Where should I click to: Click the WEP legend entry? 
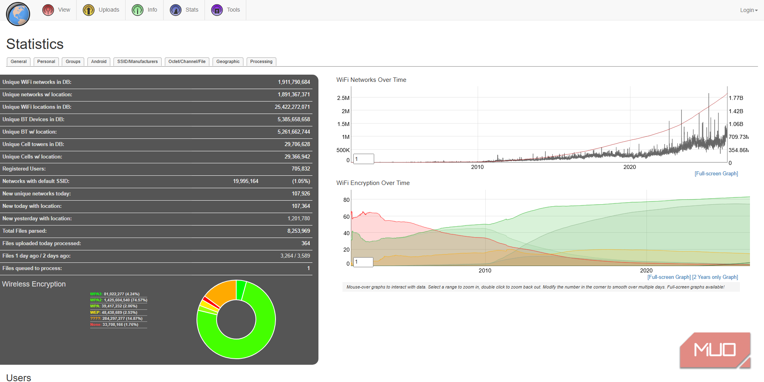[114, 313]
